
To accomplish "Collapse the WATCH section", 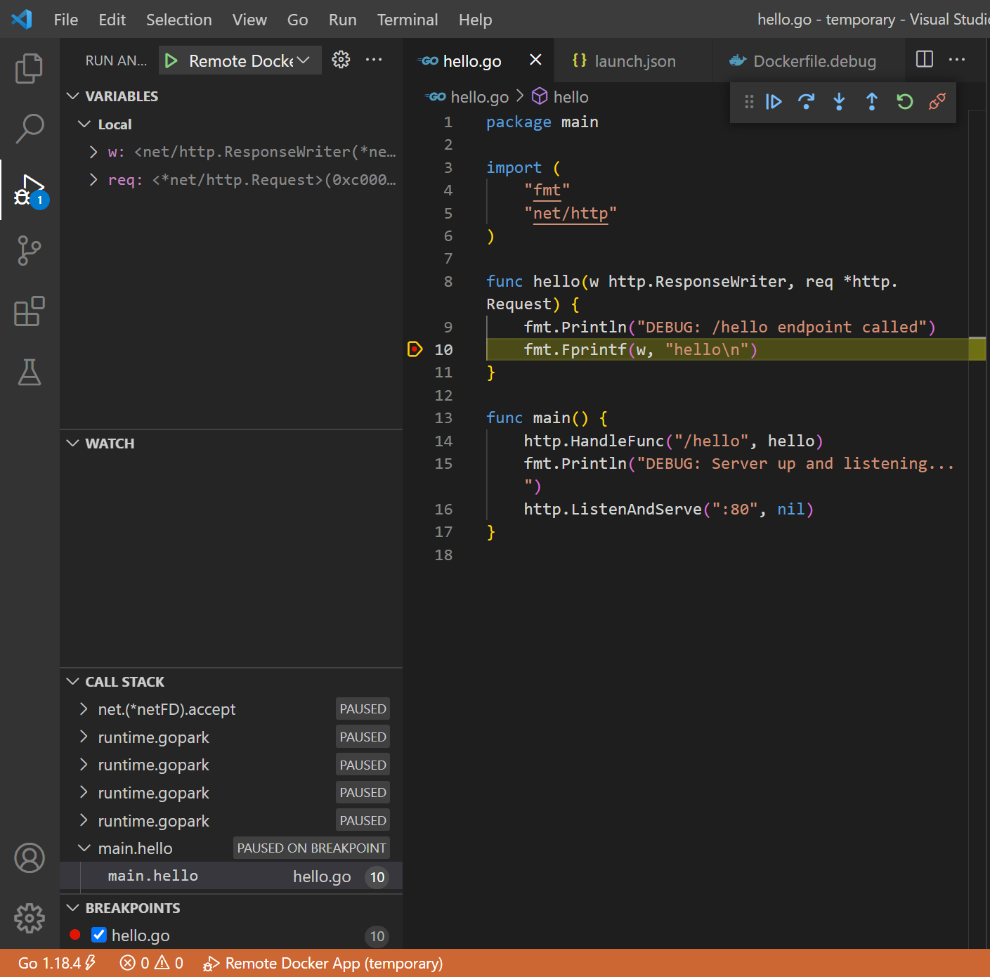I will click(x=72, y=443).
